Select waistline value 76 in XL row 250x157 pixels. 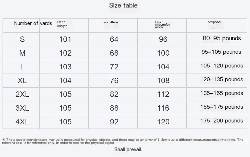click(114, 81)
